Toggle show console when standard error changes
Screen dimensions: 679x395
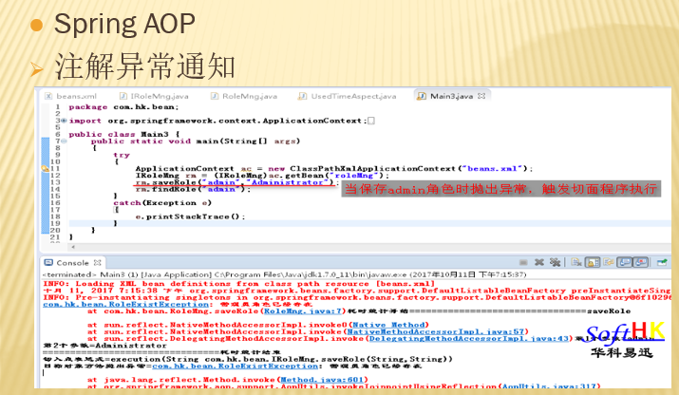click(640, 262)
